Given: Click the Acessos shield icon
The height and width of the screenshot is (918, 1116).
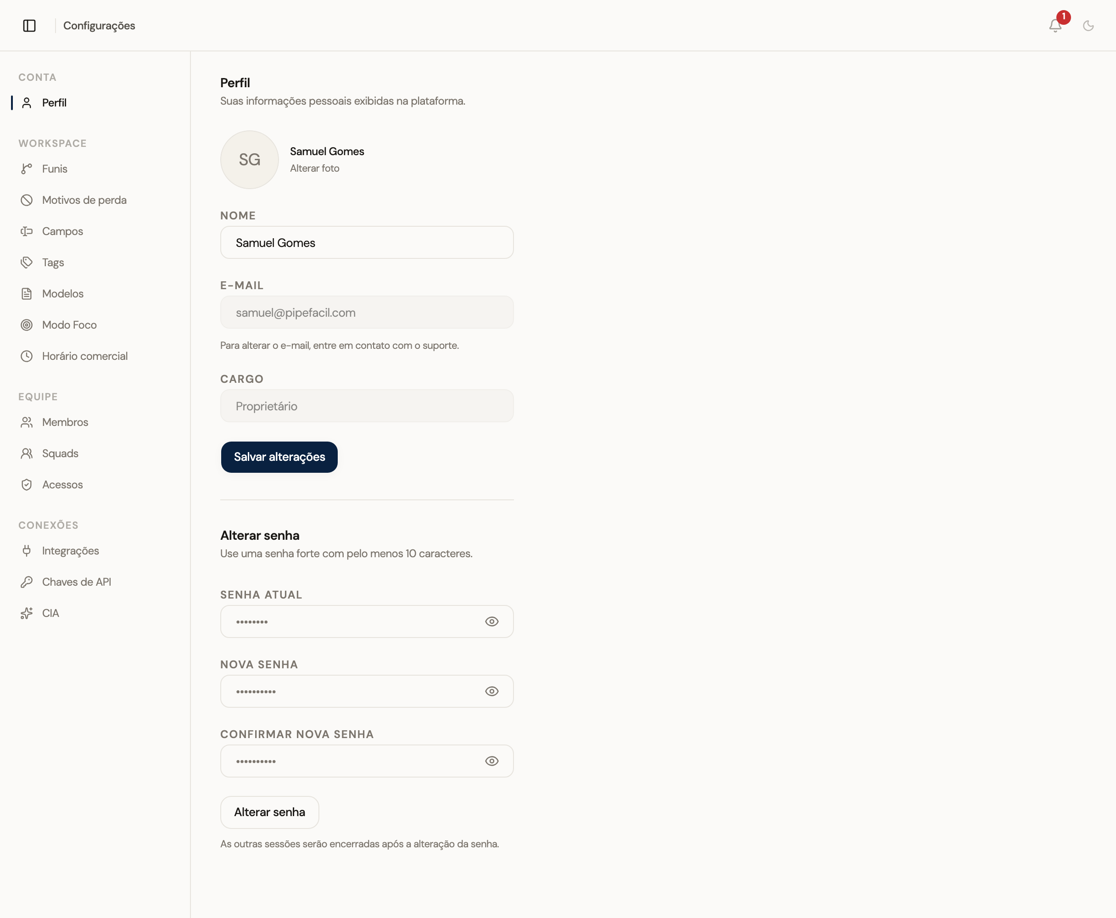Looking at the screenshot, I should pyautogui.click(x=27, y=484).
